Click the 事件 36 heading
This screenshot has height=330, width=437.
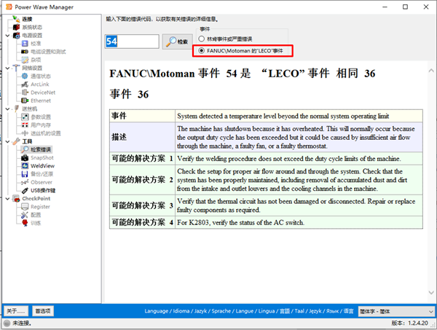129,94
